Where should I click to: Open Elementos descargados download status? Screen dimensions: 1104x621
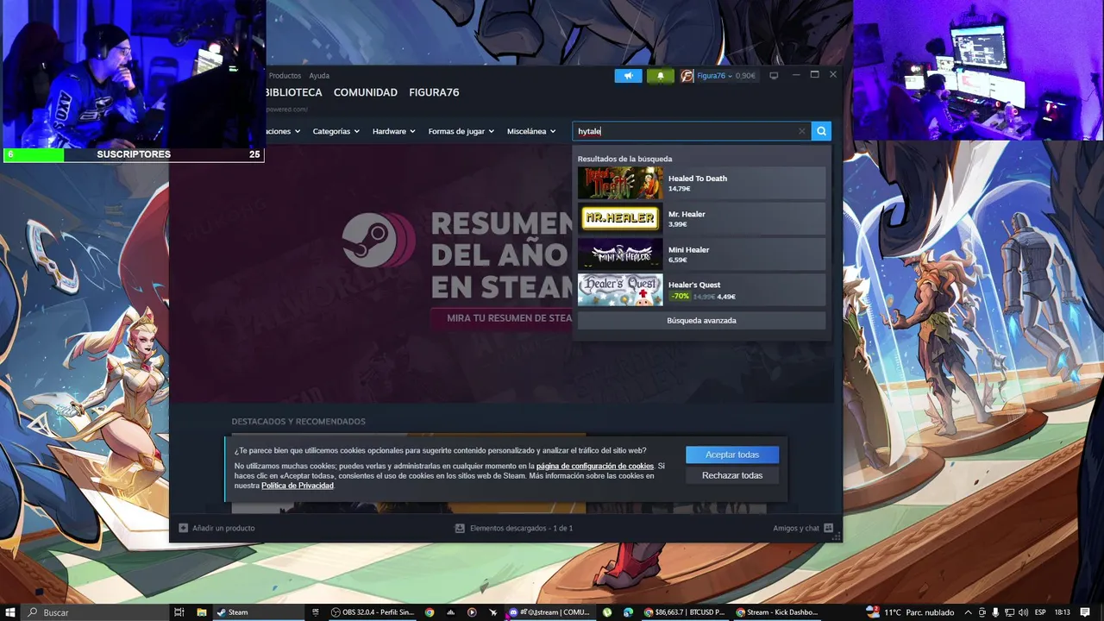[x=514, y=528]
